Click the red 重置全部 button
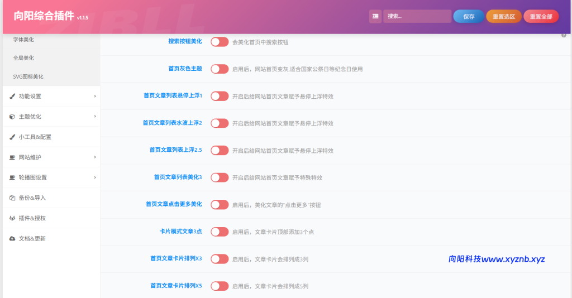This screenshot has height=298, width=572. (x=541, y=16)
